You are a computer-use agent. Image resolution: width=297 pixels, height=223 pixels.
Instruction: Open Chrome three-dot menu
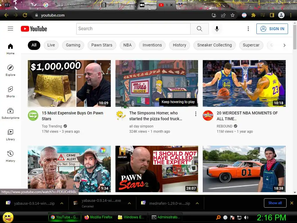(x=291, y=15)
